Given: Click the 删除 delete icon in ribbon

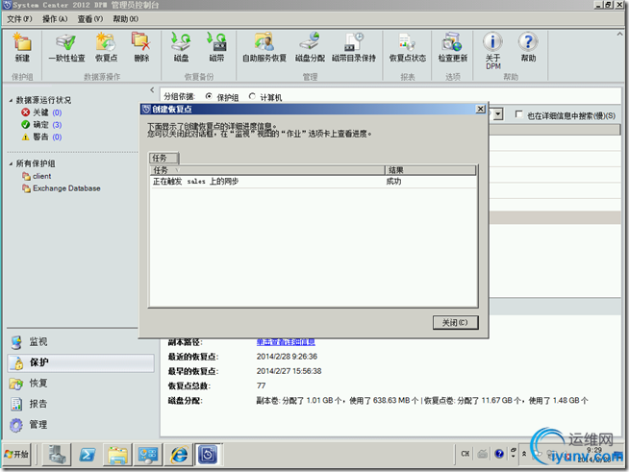Looking at the screenshot, I should [141, 47].
